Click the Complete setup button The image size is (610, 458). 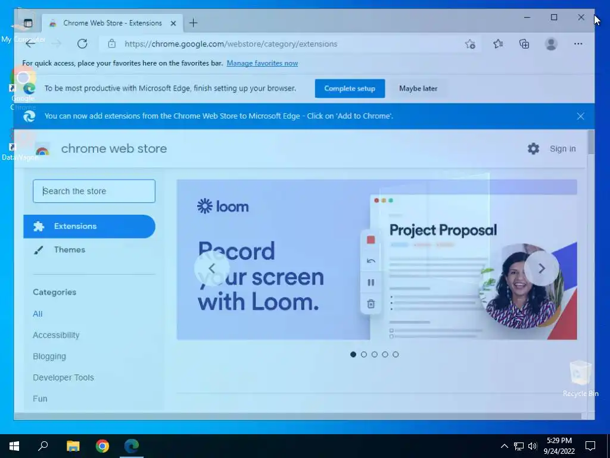pyautogui.click(x=350, y=88)
